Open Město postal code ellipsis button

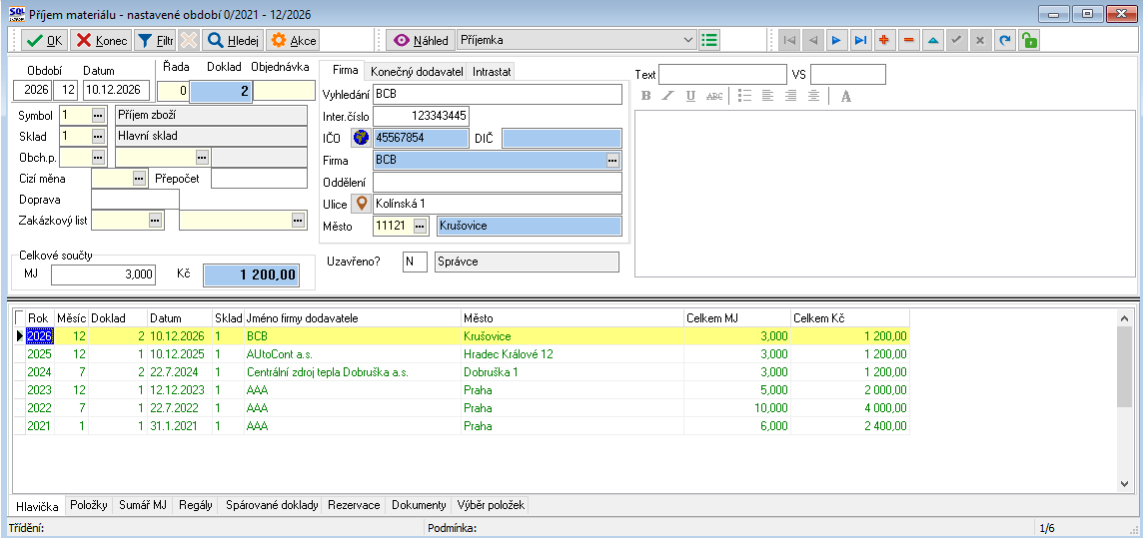[420, 226]
